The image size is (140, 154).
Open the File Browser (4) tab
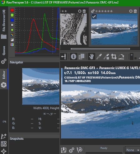point(4,21)
